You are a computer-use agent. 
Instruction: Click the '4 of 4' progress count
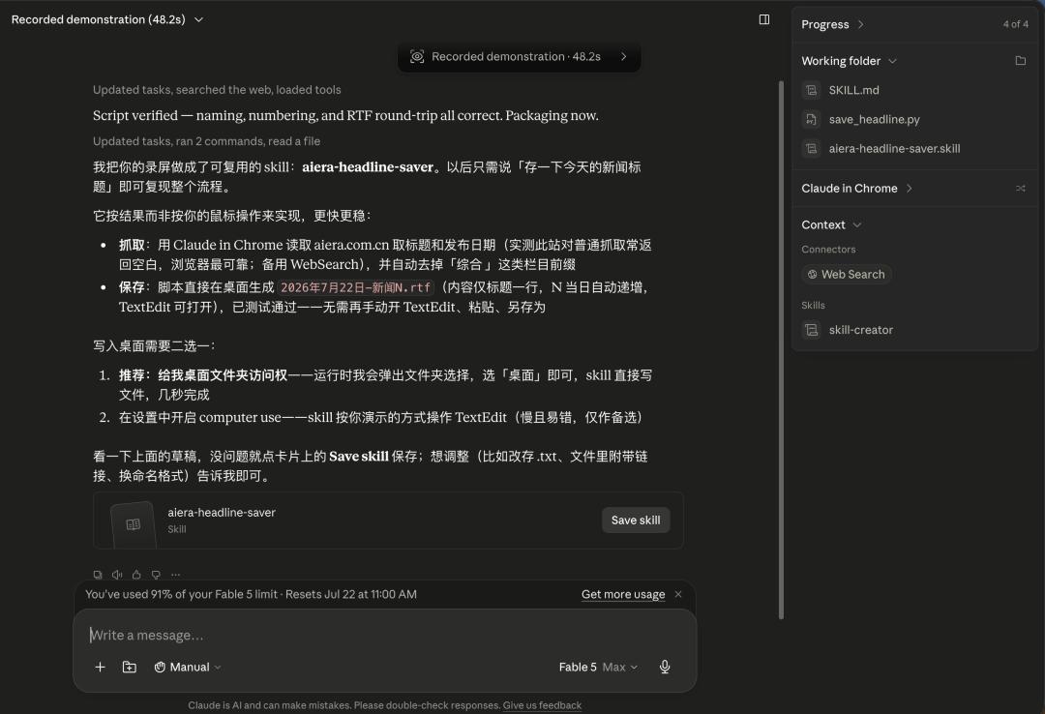click(x=1015, y=24)
